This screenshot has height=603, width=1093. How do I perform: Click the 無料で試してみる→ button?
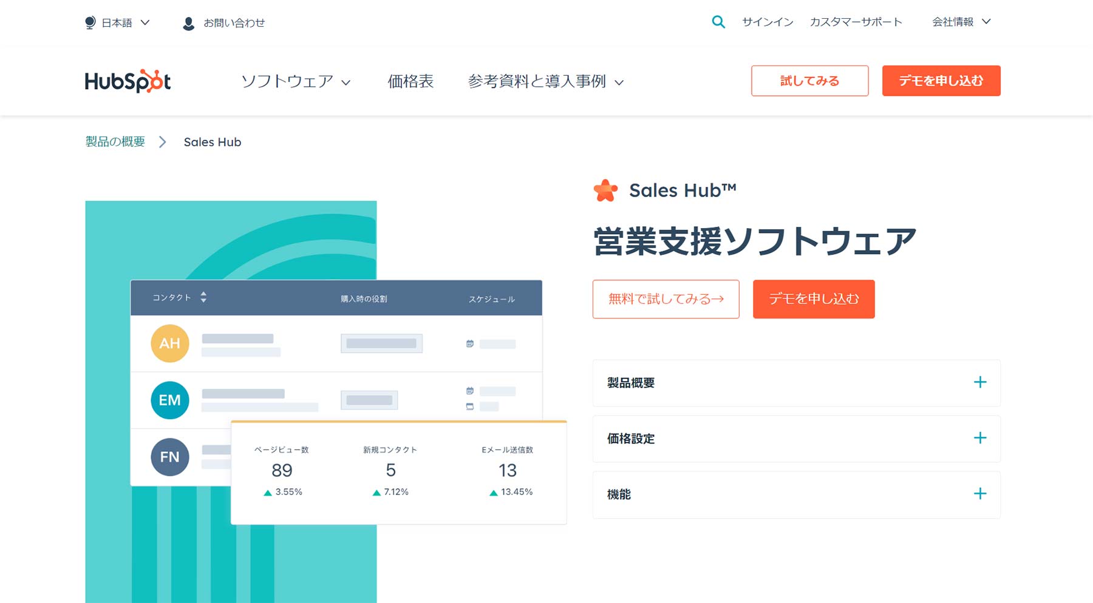pos(666,299)
